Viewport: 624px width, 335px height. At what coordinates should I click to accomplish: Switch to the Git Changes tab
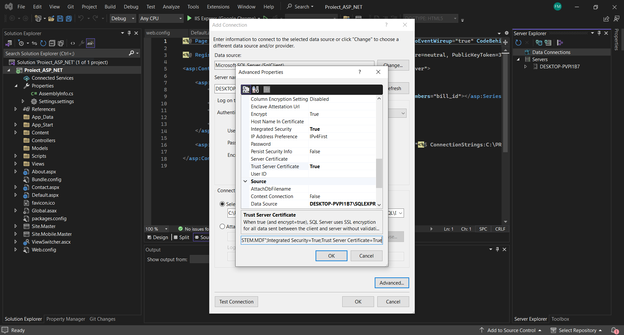pyautogui.click(x=102, y=319)
